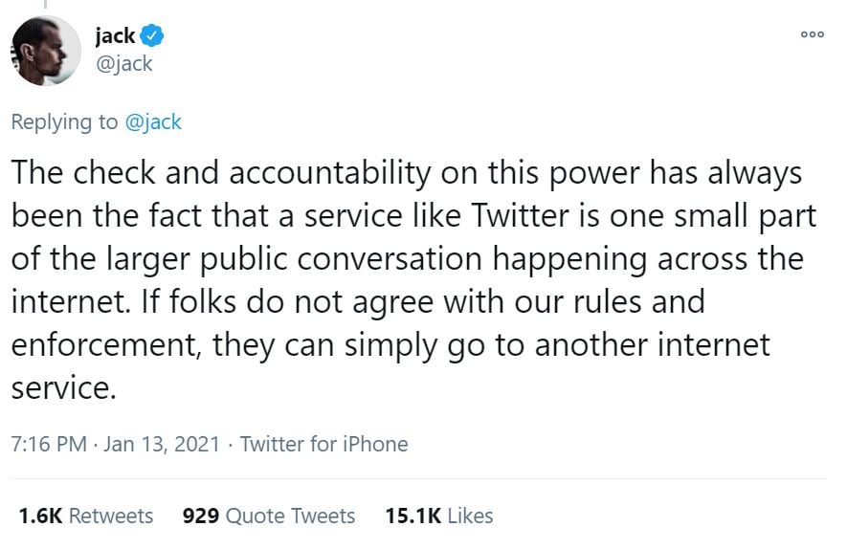View the 1.6K Retweets list
The width and height of the screenshot is (847, 549).
pos(85,516)
